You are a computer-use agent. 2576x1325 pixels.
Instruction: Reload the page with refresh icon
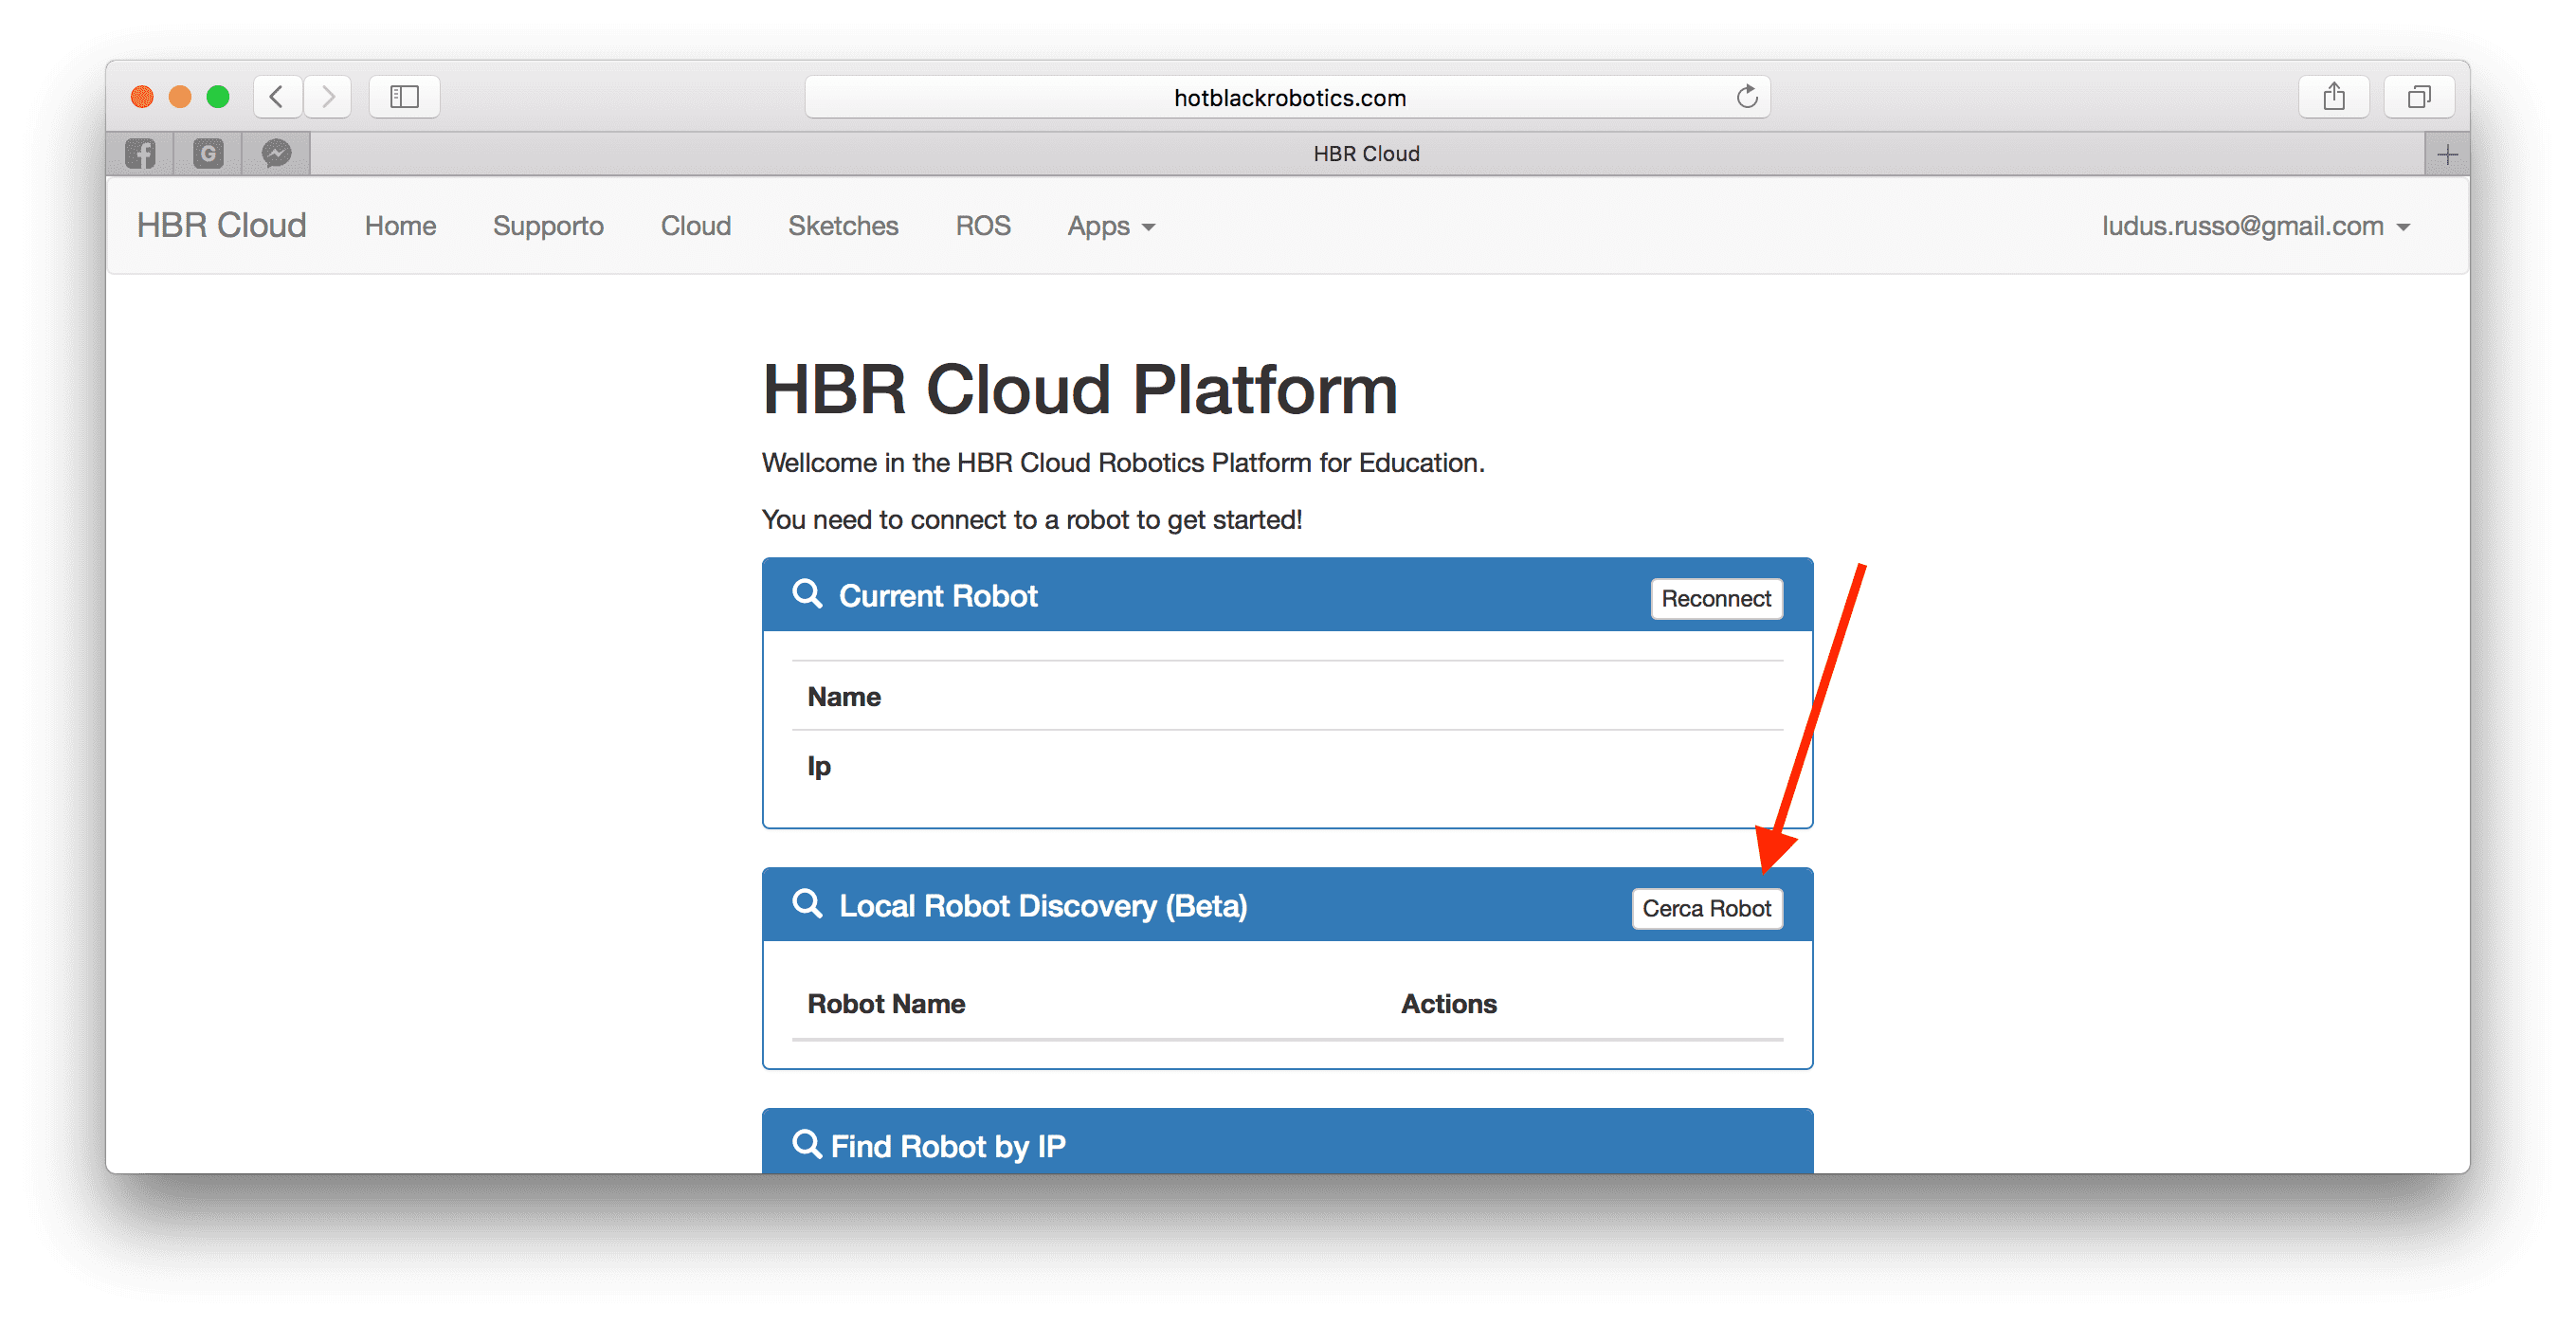[x=1746, y=97]
